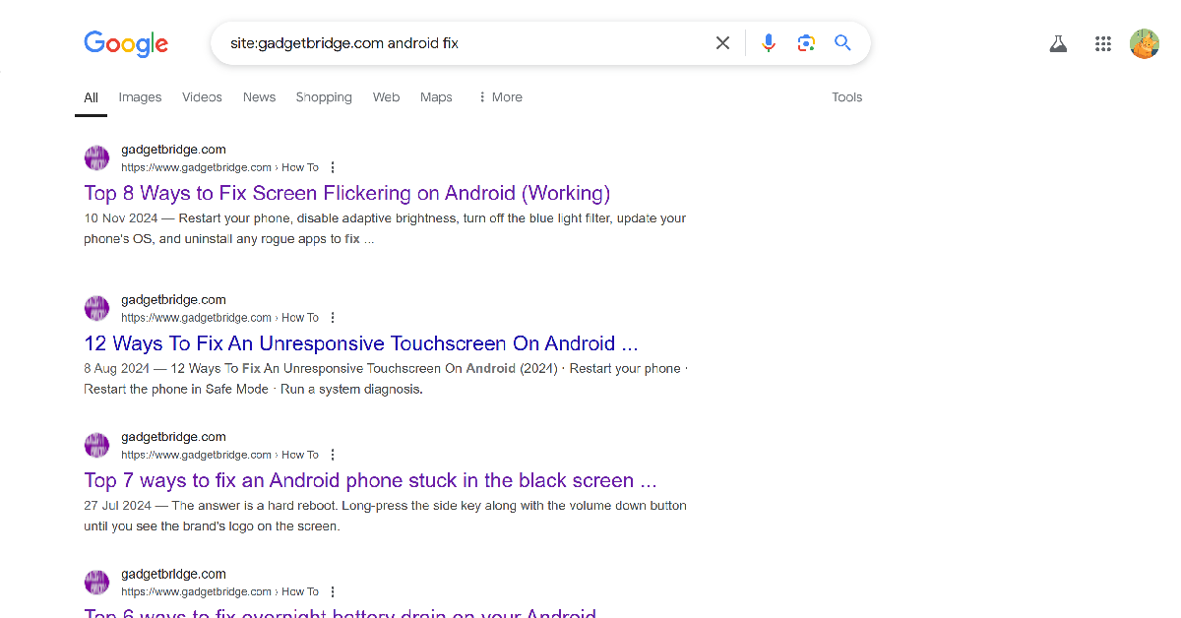Viewport: 1181px width, 618px height.
Task: Click the '27 Jul 2024' snippet date
Action: (x=117, y=506)
